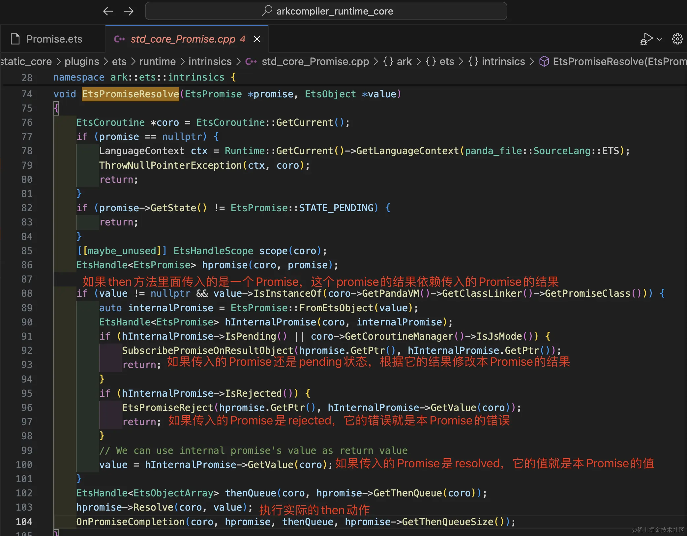Click the highlighted EtsPromiseResolve function name
This screenshot has width=687, height=536.
click(130, 94)
